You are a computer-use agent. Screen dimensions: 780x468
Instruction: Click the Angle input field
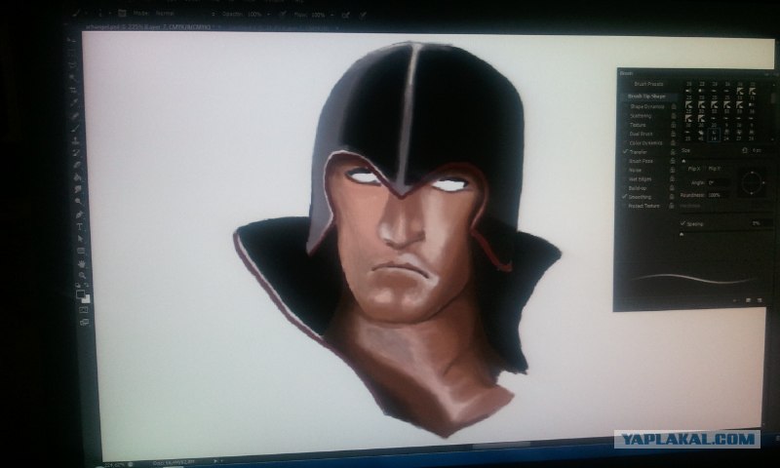[x=719, y=183]
